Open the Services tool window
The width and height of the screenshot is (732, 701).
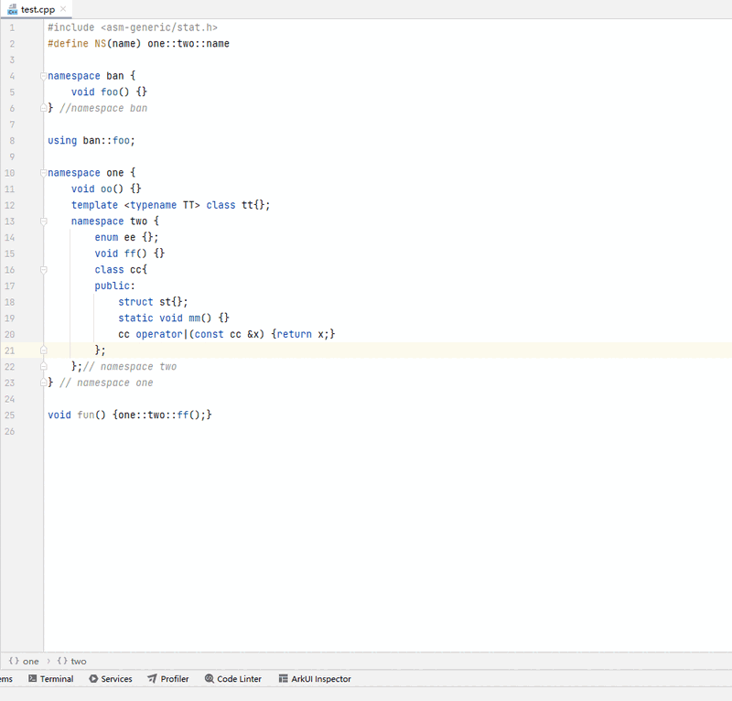point(116,679)
